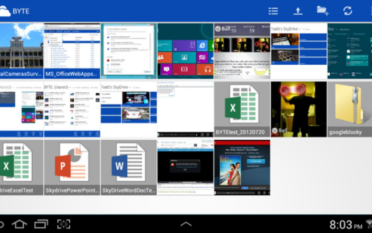Open the googleblocky zip folder

(x=350, y=109)
